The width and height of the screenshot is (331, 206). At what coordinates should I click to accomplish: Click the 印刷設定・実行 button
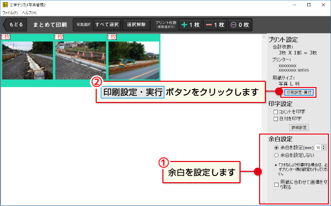(299, 92)
